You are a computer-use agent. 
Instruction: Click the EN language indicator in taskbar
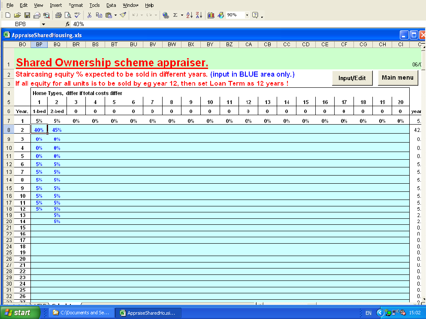click(x=369, y=313)
